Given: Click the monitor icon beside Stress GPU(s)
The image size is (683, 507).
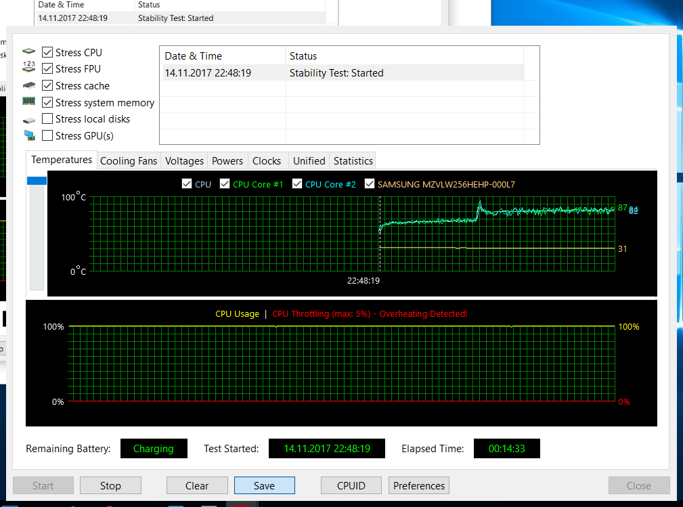Looking at the screenshot, I should 30,135.
